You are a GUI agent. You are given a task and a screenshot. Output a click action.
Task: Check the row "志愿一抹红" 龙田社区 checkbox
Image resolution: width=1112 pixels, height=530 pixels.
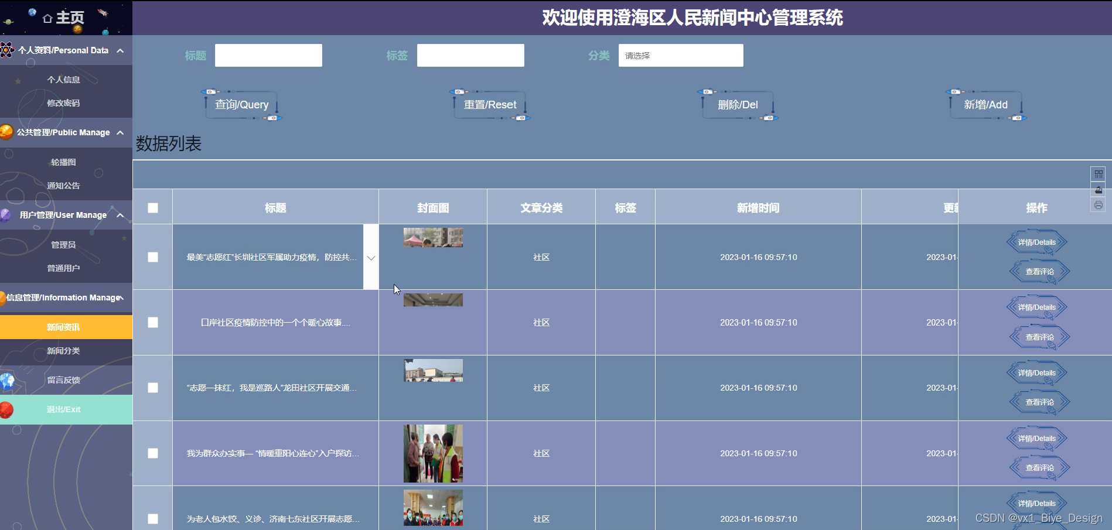tap(153, 388)
